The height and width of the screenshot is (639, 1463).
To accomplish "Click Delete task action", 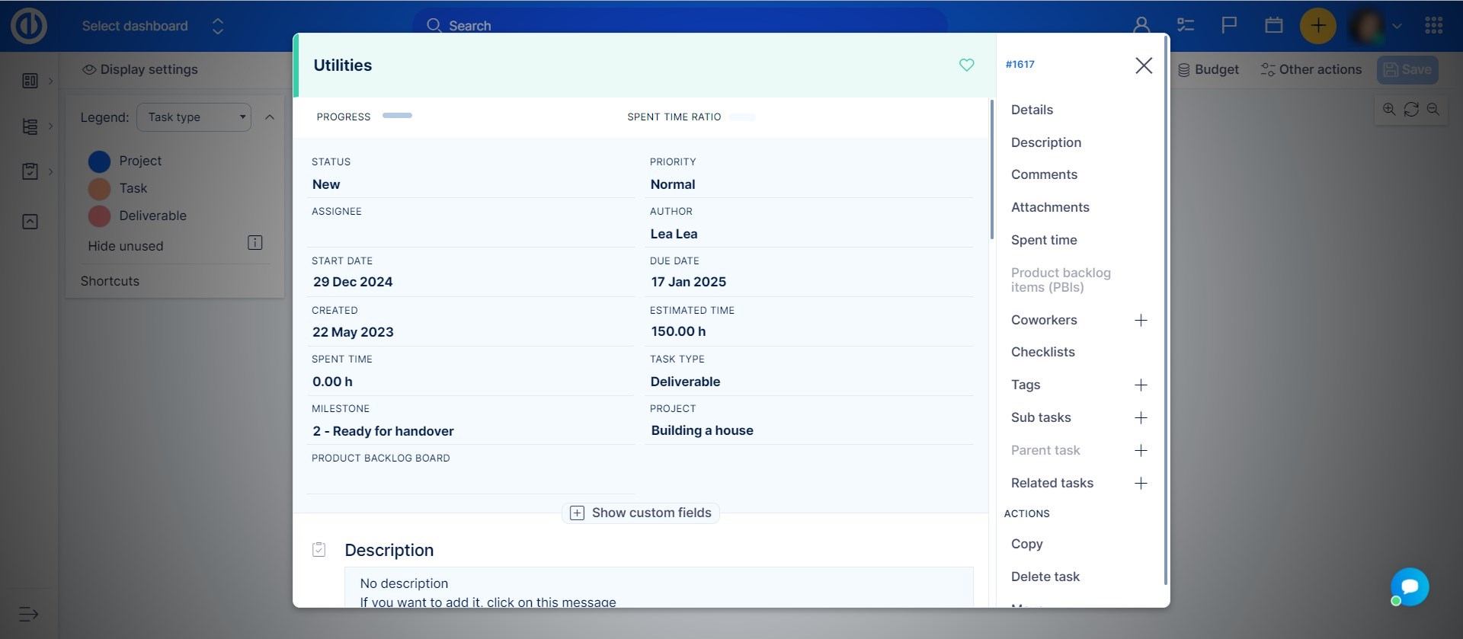I will tap(1045, 577).
